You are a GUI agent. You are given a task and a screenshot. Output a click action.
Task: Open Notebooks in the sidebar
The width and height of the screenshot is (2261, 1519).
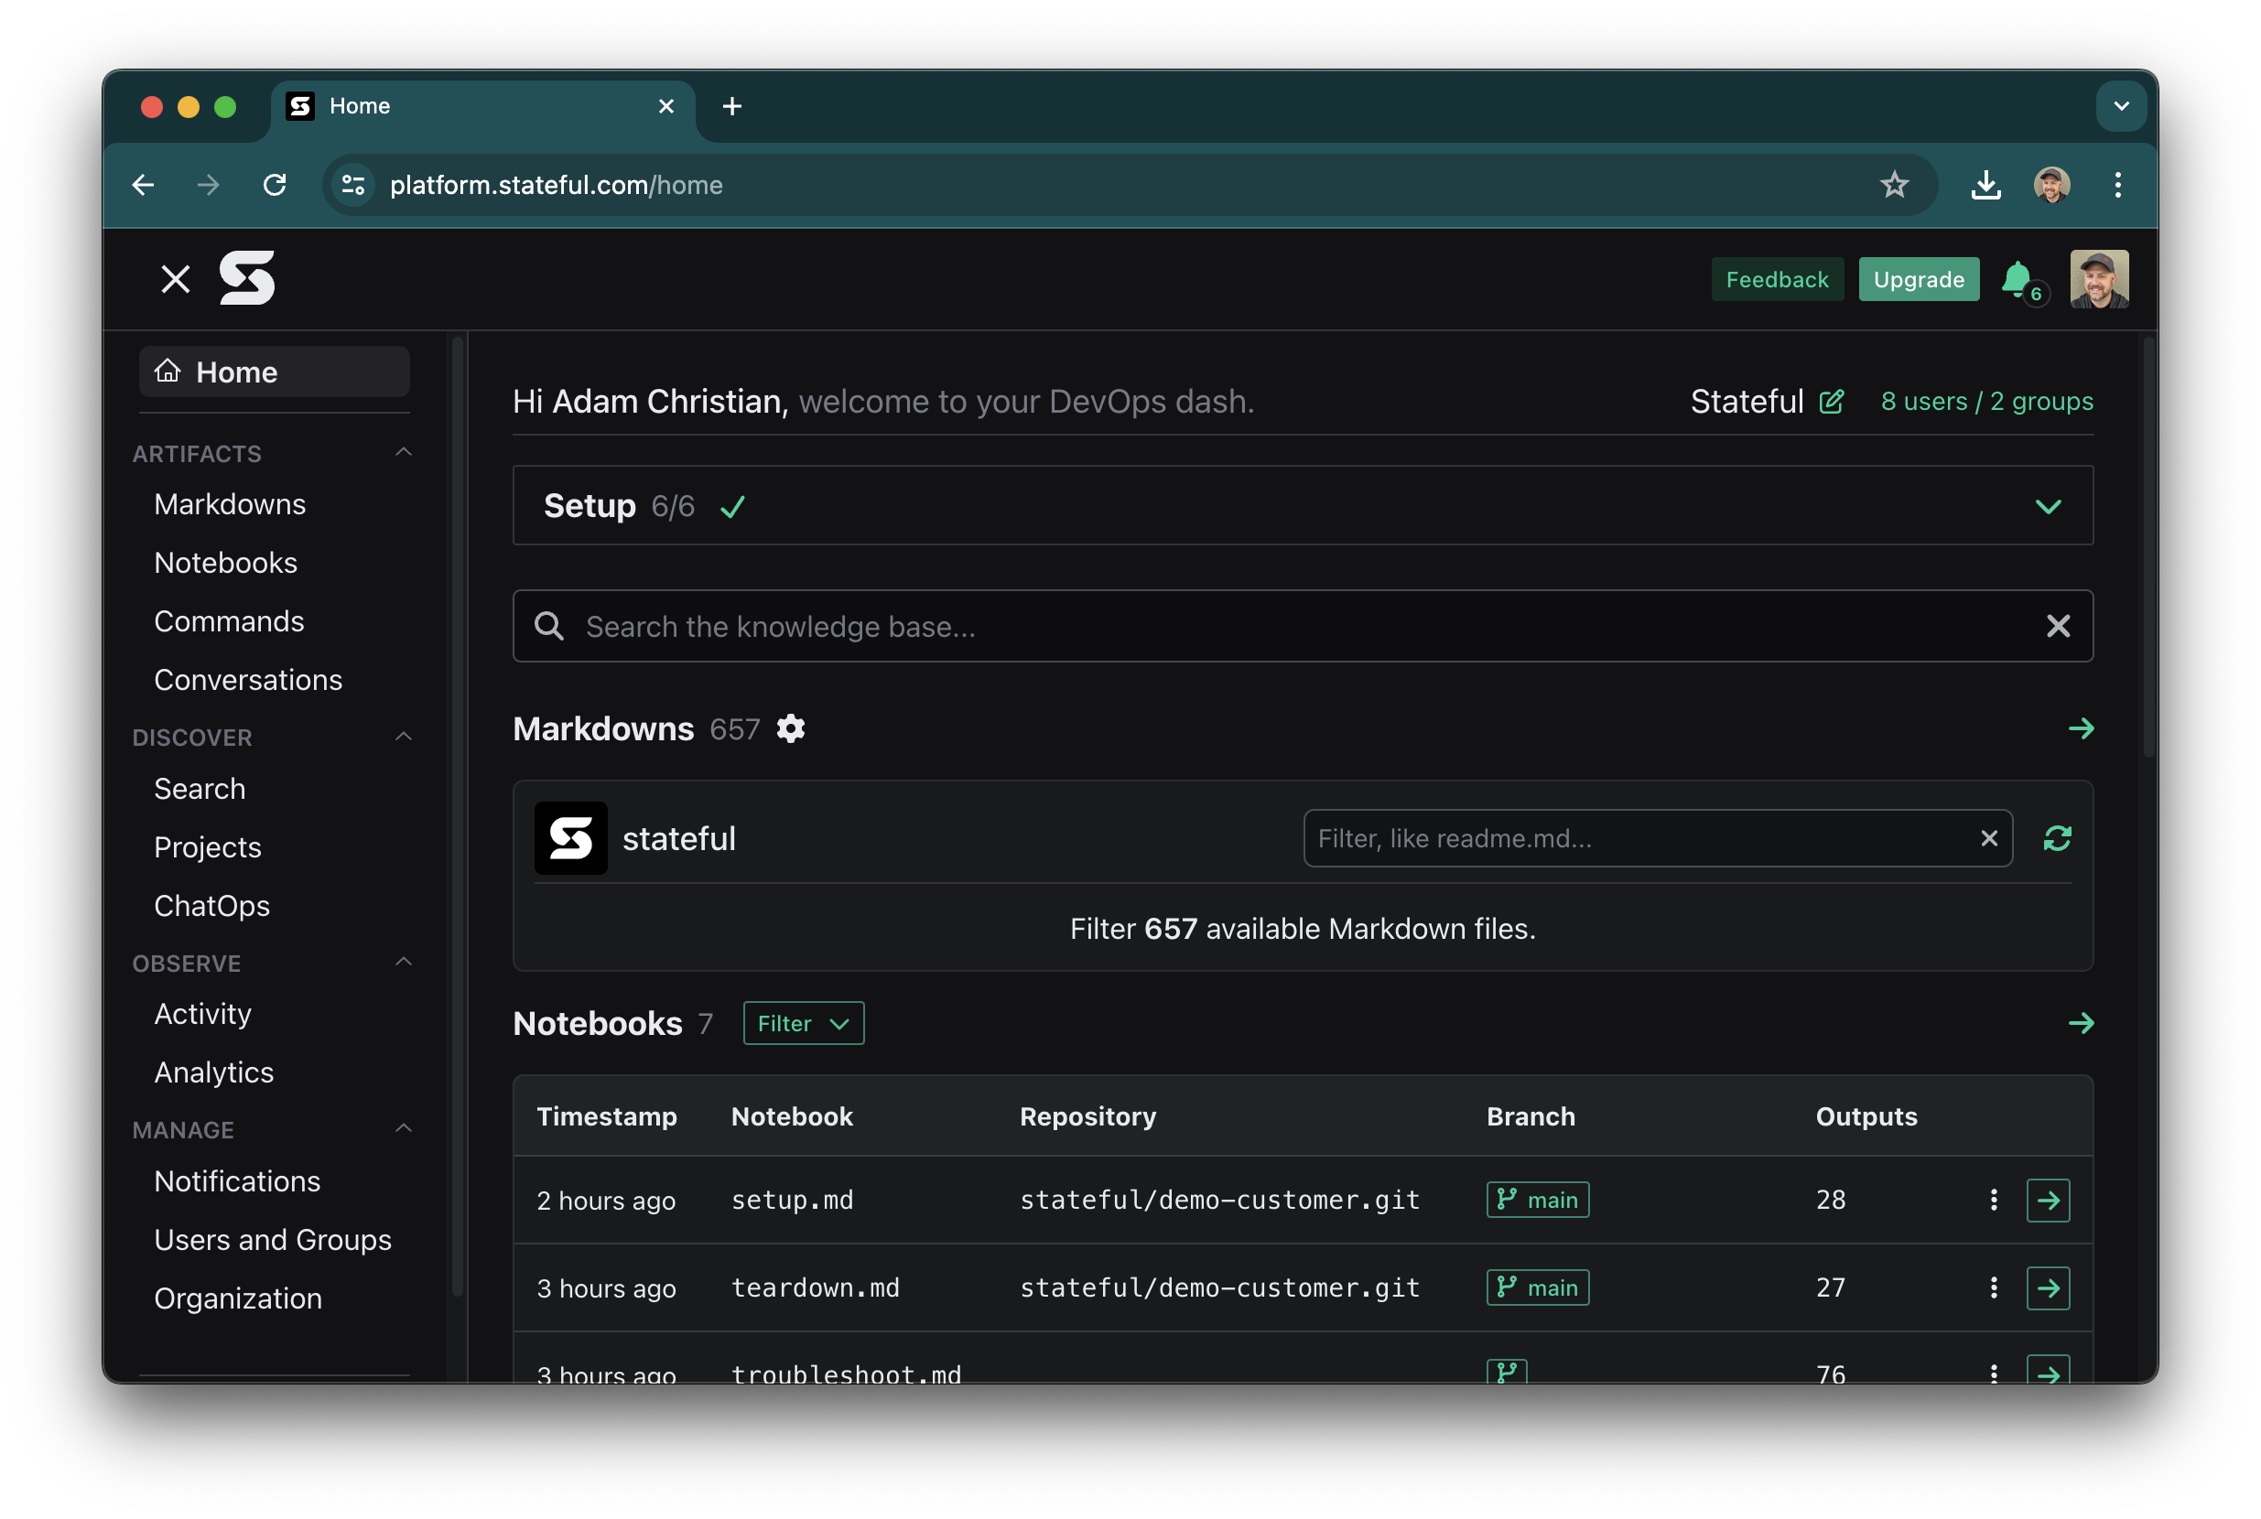[226, 563]
